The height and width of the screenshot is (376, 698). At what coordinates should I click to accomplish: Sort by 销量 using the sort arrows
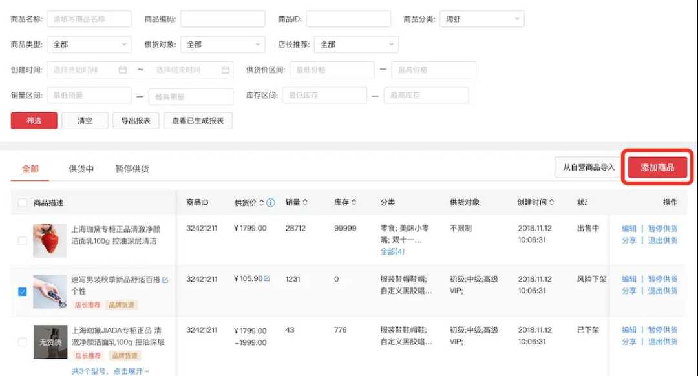tap(305, 203)
